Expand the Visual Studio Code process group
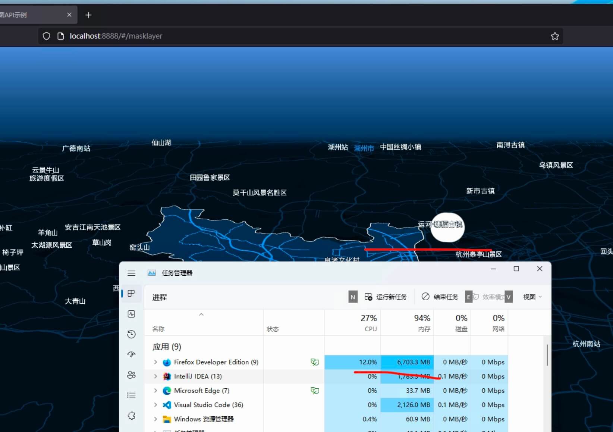This screenshot has height=432, width=613. 155,405
